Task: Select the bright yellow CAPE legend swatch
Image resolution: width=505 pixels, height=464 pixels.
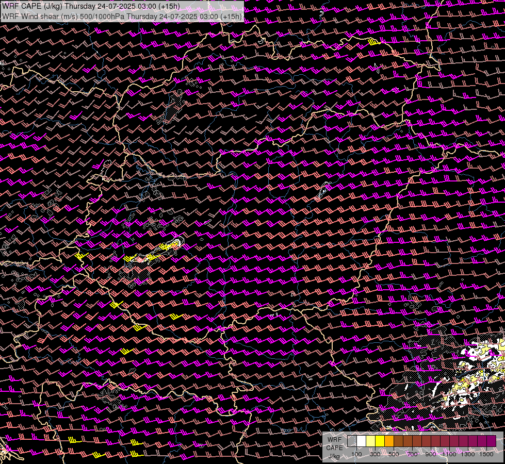Action: pyautogui.click(x=380, y=441)
